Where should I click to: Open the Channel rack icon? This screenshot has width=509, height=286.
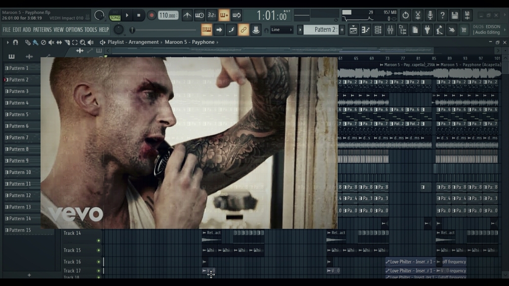378,30
